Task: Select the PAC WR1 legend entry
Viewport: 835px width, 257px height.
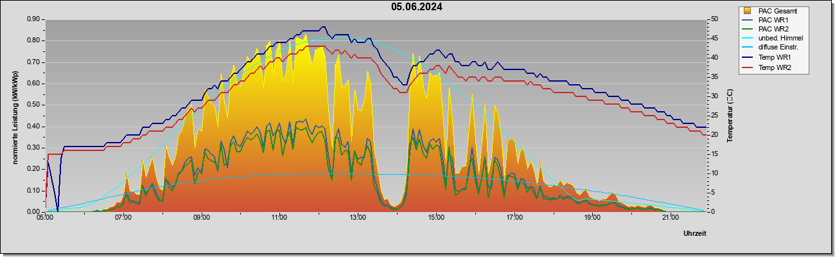Action: [x=773, y=20]
